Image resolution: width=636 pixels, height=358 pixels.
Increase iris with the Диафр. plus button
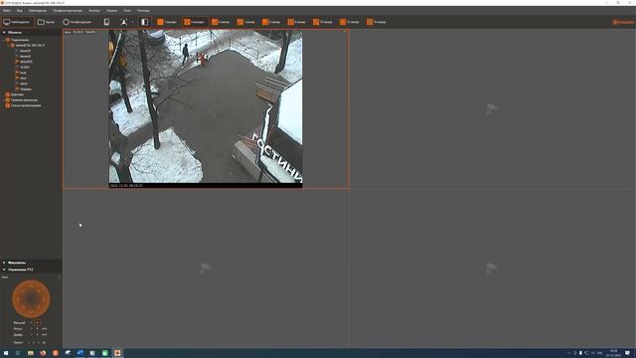coord(37,335)
